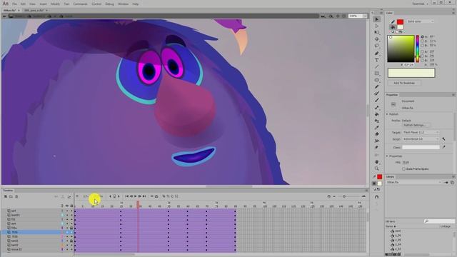457x257 pixels.
Task: Click the red stroke color swatch in Color panel
Action: [400, 22]
